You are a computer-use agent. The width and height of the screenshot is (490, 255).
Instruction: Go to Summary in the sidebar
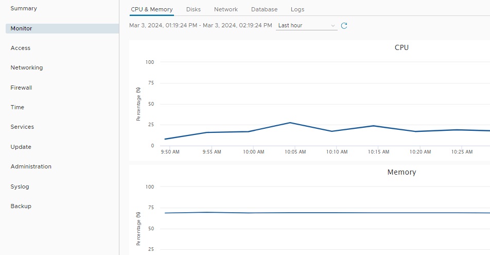[24, 9]
